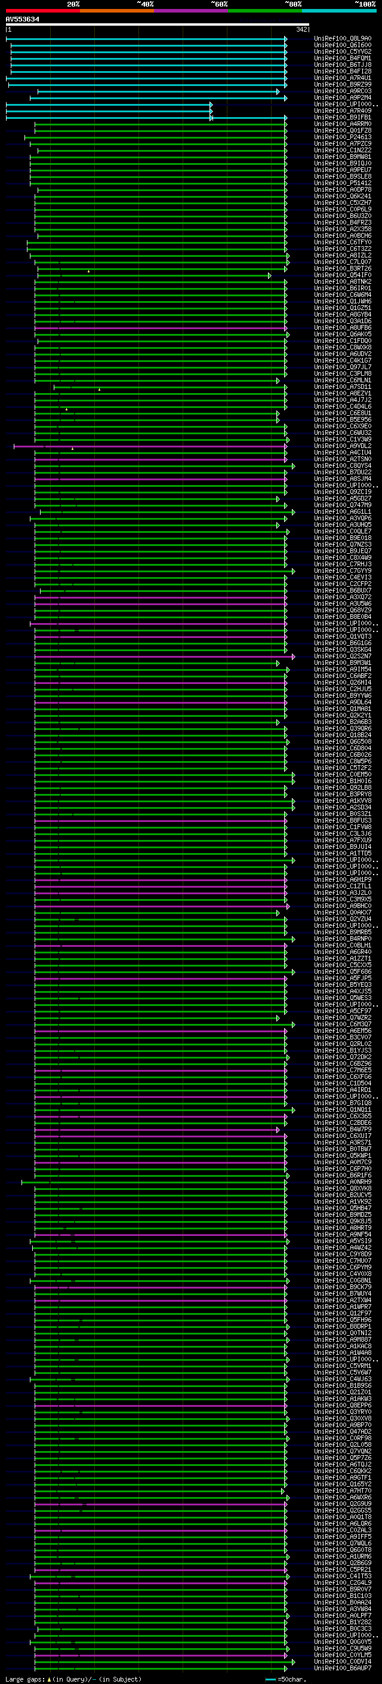
Task: Select label UniRef100_A8IZL2
Action: [342, 256]
